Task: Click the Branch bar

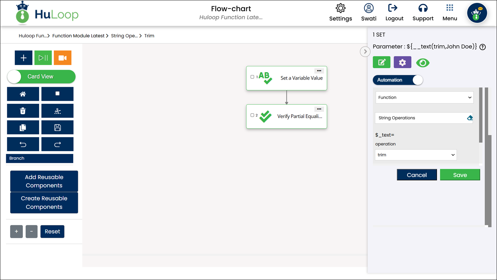Action: pos(39,158)
